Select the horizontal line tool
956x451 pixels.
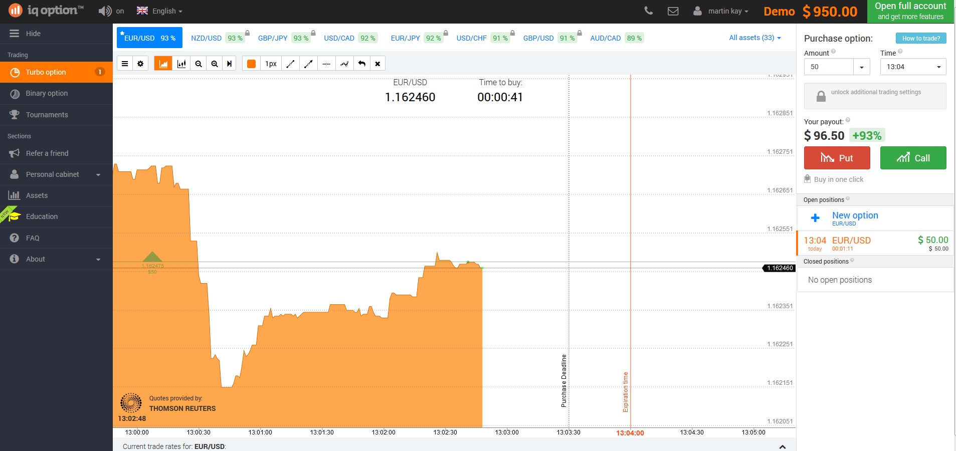pos(326,64)
